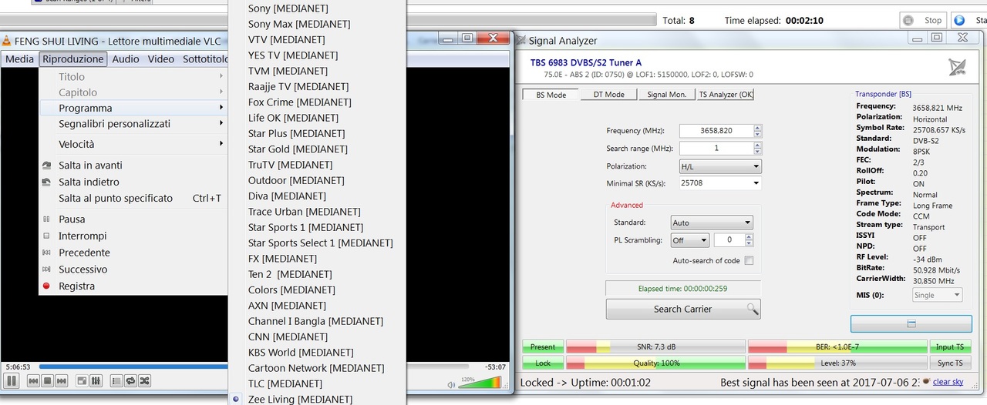Click Successivo entry in menu

point(133,269)
